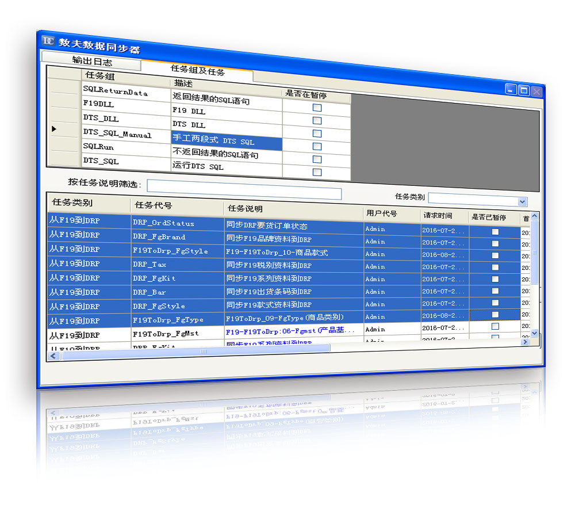Toggle pause checkbox for SQLReturnData group
575x527 pixels.
coord(317,108)
